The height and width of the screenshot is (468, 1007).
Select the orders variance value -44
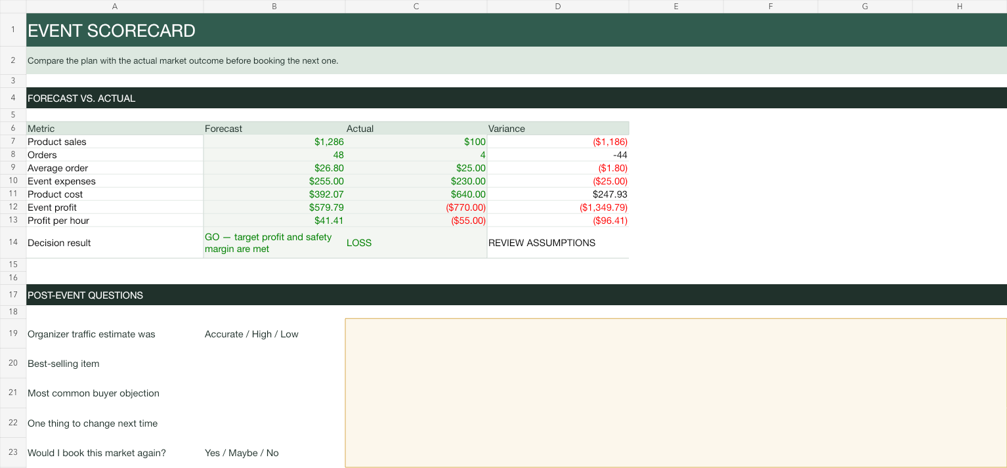(x=558, y=155)
